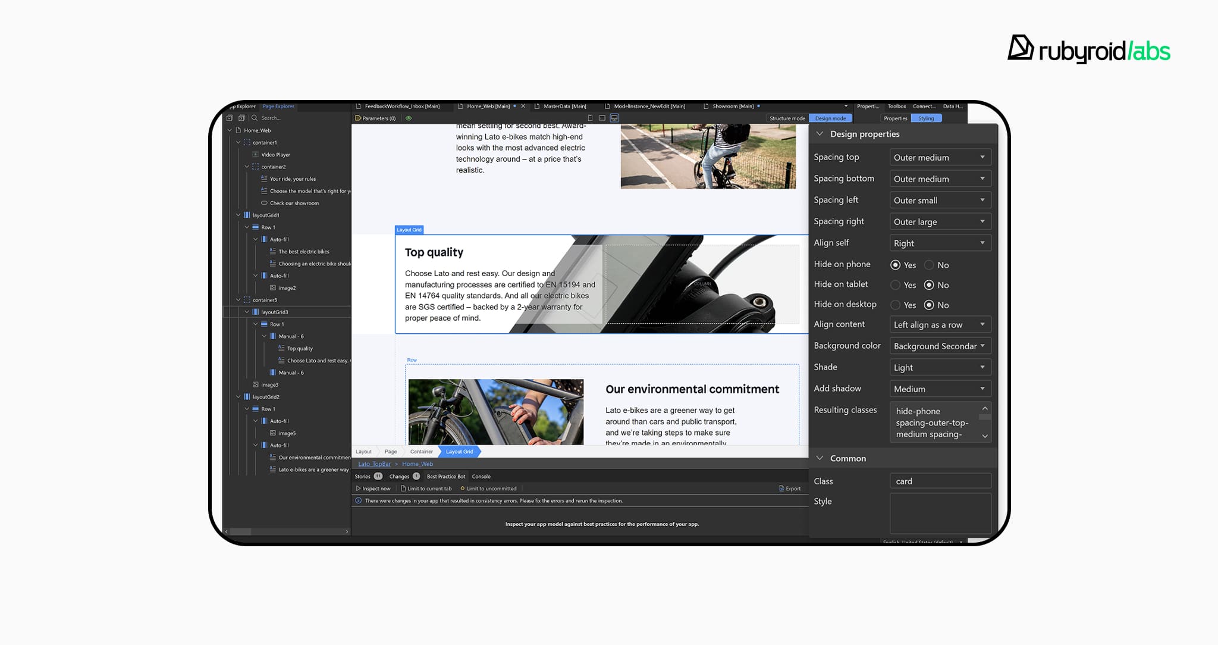
Task: Click the phone preview device icon
Action: click(x=590, y=118)
